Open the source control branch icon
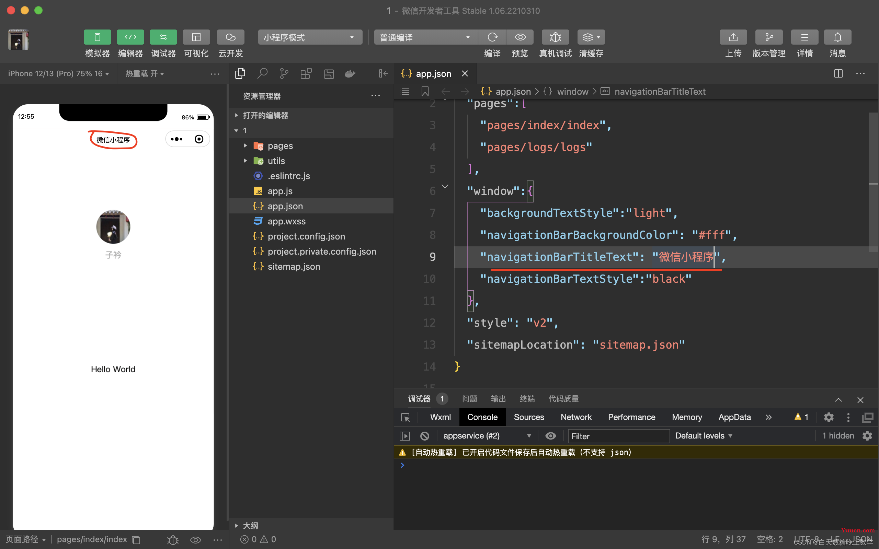 (284, 74)
